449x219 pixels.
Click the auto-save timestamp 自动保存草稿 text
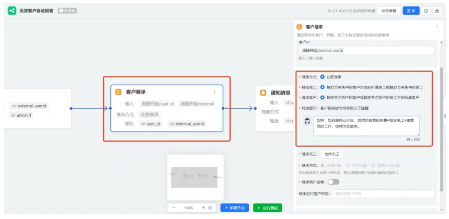[x=351, y=11]
